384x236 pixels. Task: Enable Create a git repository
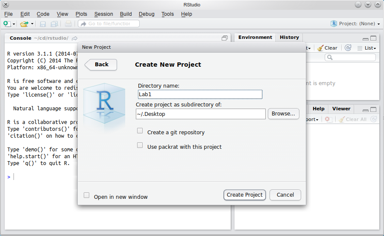(140, 131)
